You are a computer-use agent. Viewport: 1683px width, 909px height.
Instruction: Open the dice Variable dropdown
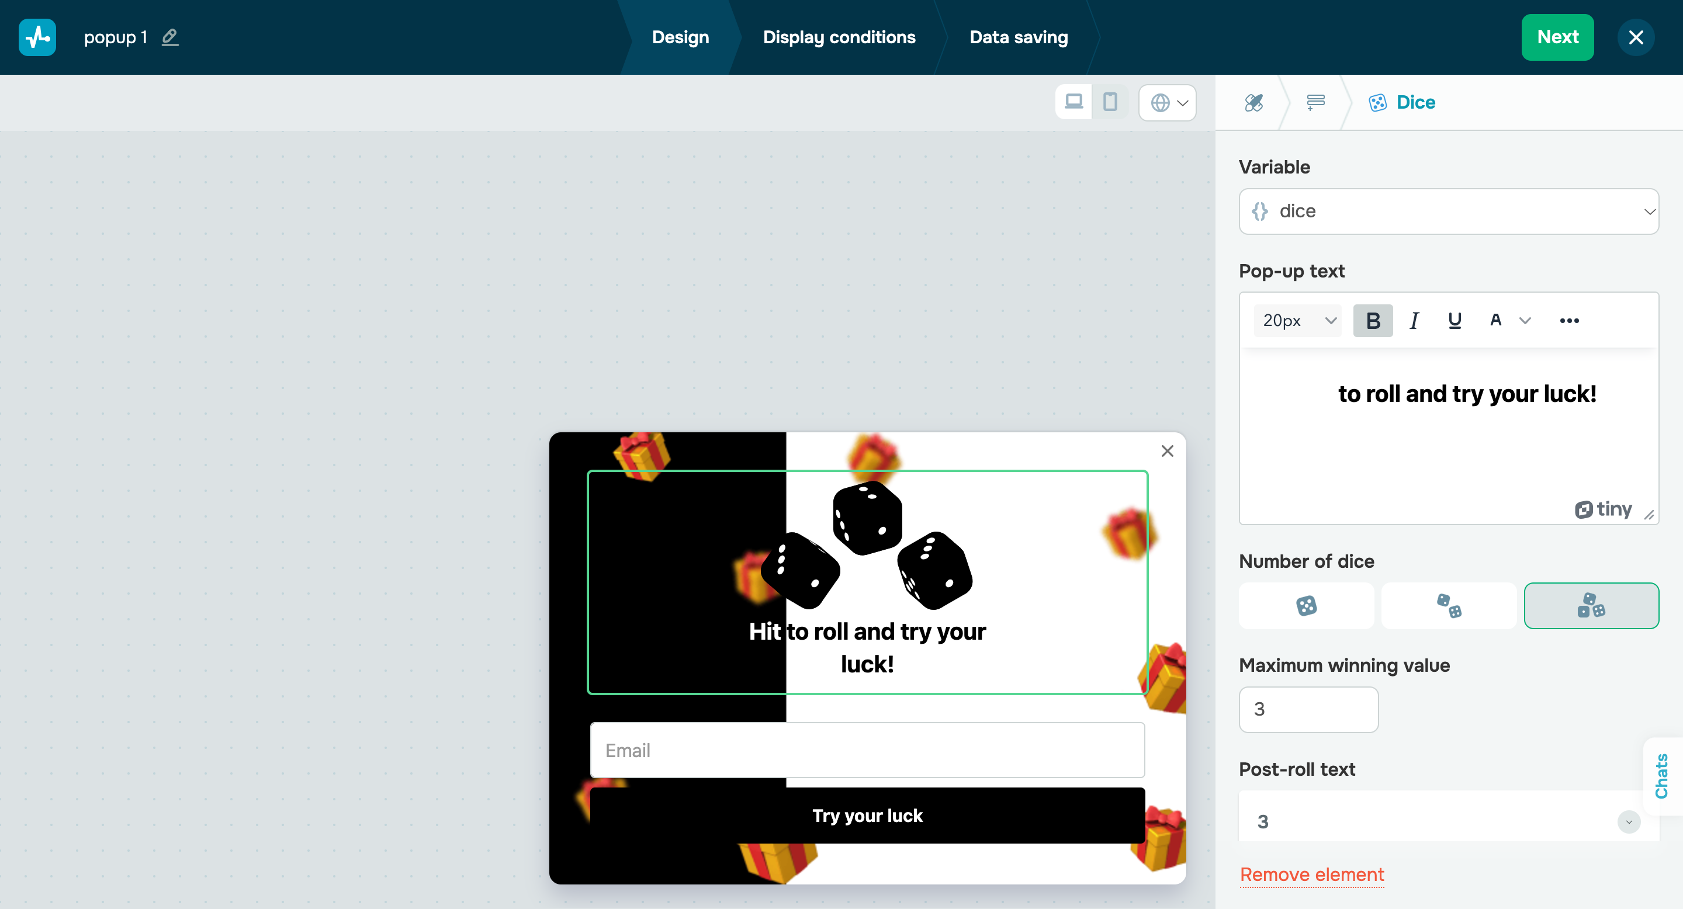point(1448,211)
